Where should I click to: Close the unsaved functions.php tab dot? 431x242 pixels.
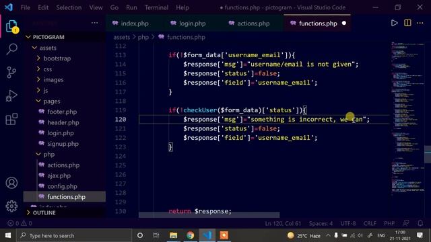pos(344,24)
